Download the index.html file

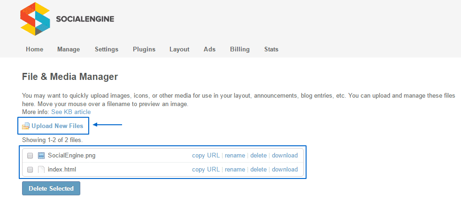pos(284,170)
